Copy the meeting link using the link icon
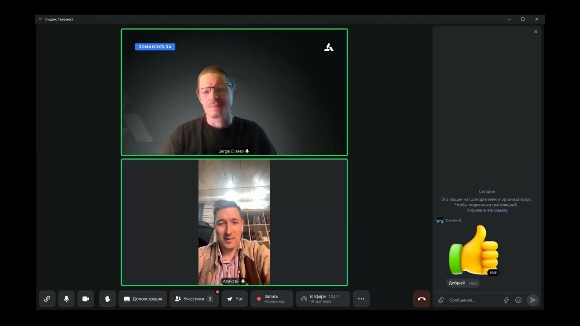 [47, 299]
